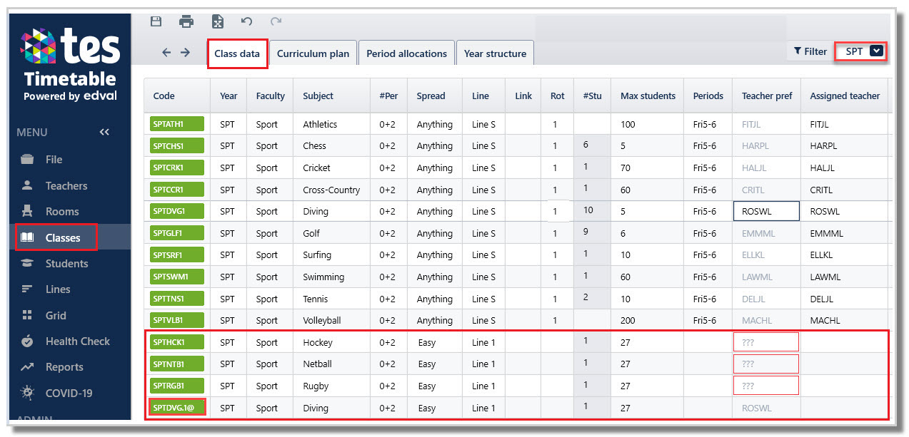Viewport: 909px width, 437px height.
Task: Click SPTDVG1's #Stu value 10
Action: 593,210
